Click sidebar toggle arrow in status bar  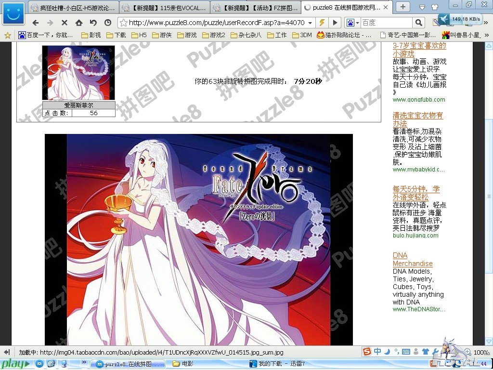tap(7, 352)
